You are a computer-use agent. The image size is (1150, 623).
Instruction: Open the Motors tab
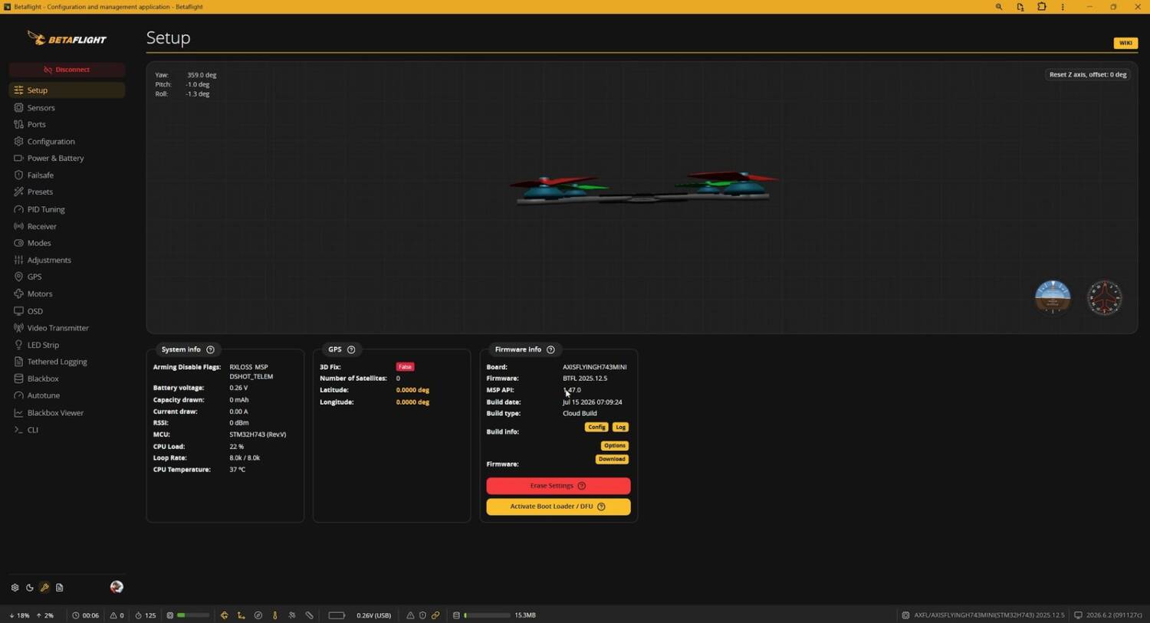(67, 294)
